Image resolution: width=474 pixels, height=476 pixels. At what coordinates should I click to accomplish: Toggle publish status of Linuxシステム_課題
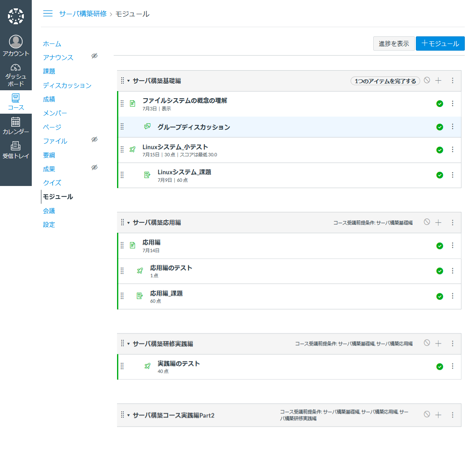click(x=439, y=175)
